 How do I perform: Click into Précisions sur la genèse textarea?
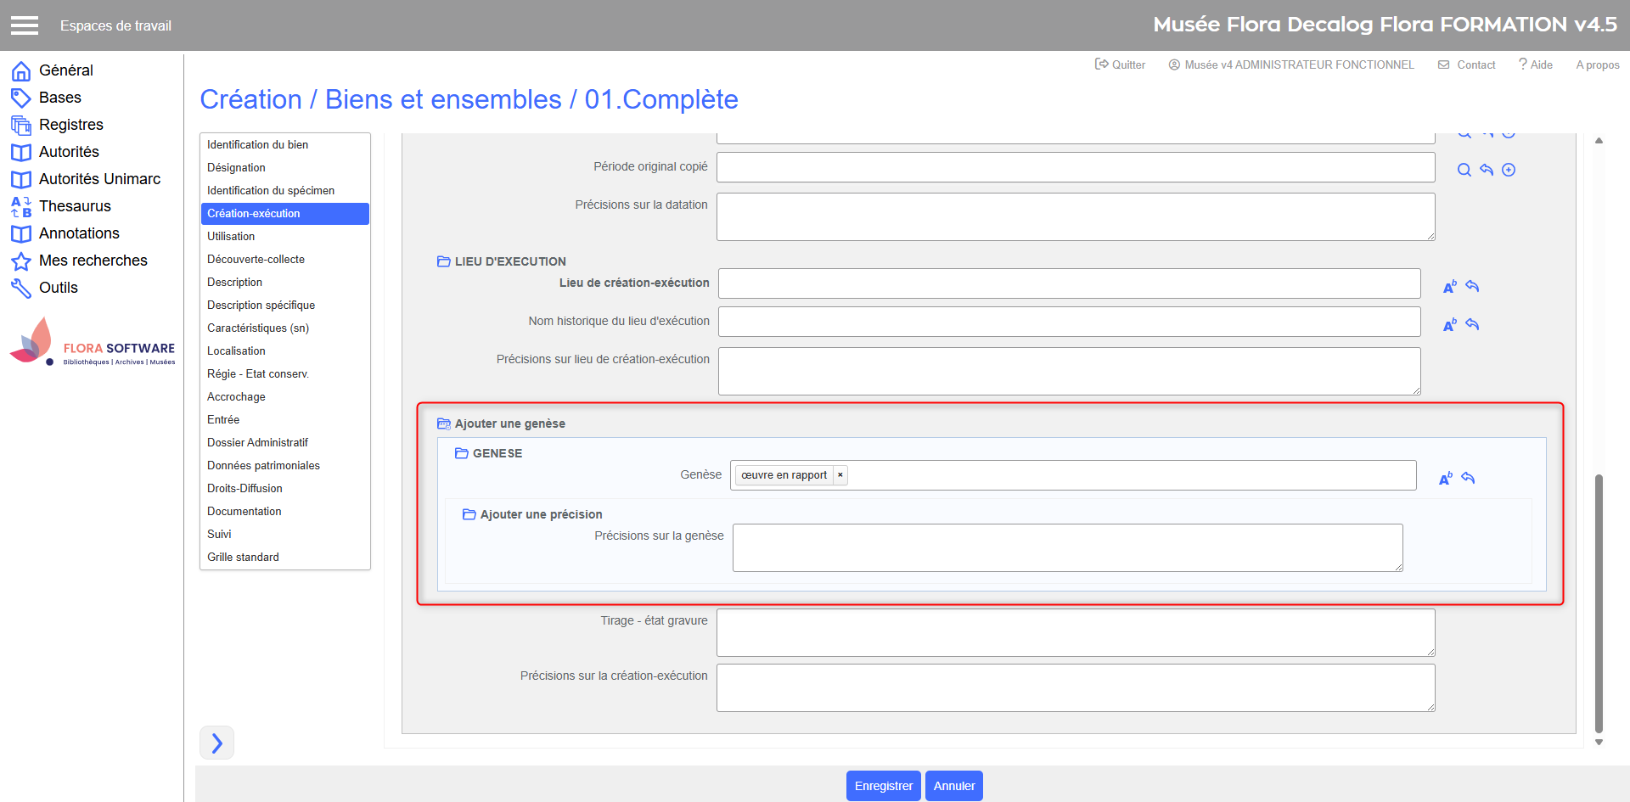[x=1067, y=547]
